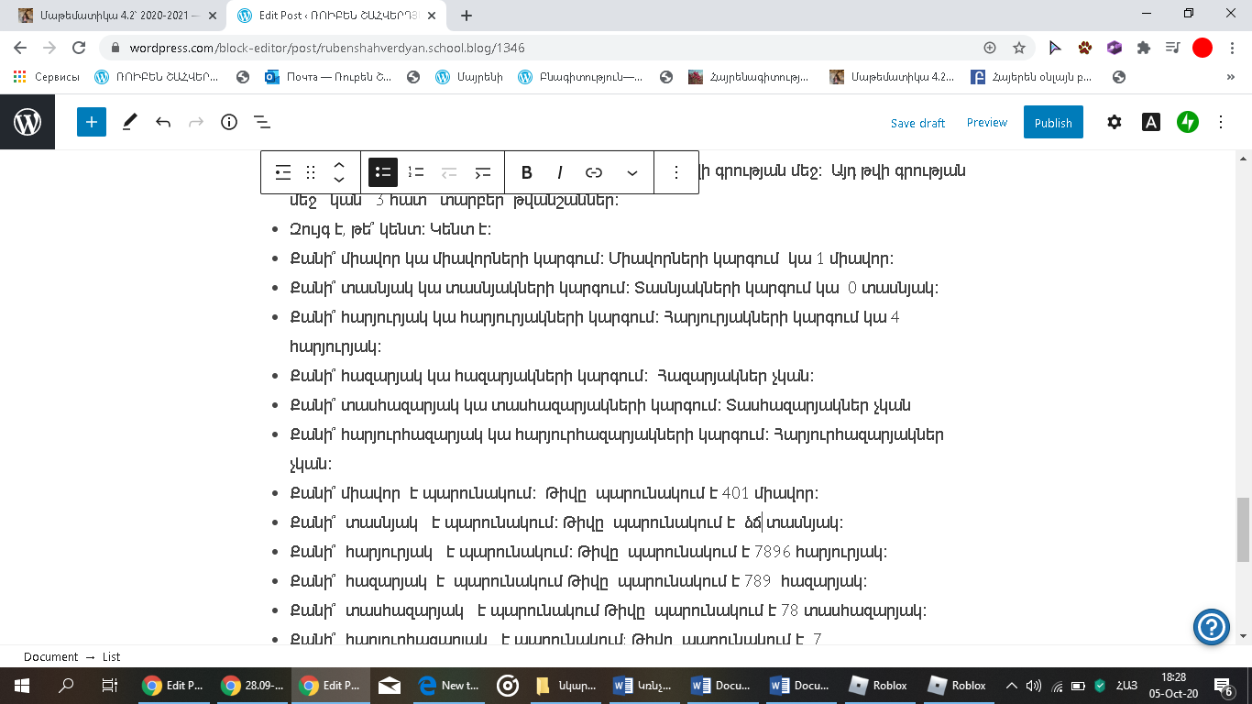Open the List View outline icon
This screenshot has width=1252, height=704.
pos(261,122)
